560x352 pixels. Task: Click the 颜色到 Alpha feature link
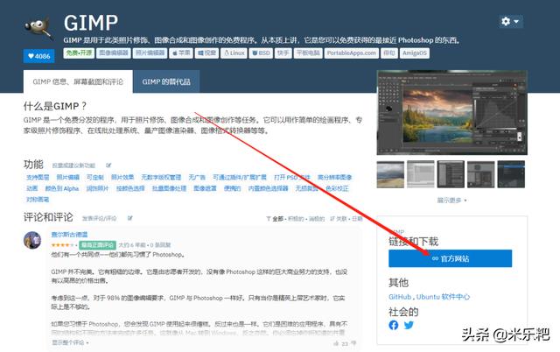(x=62, y=188)
